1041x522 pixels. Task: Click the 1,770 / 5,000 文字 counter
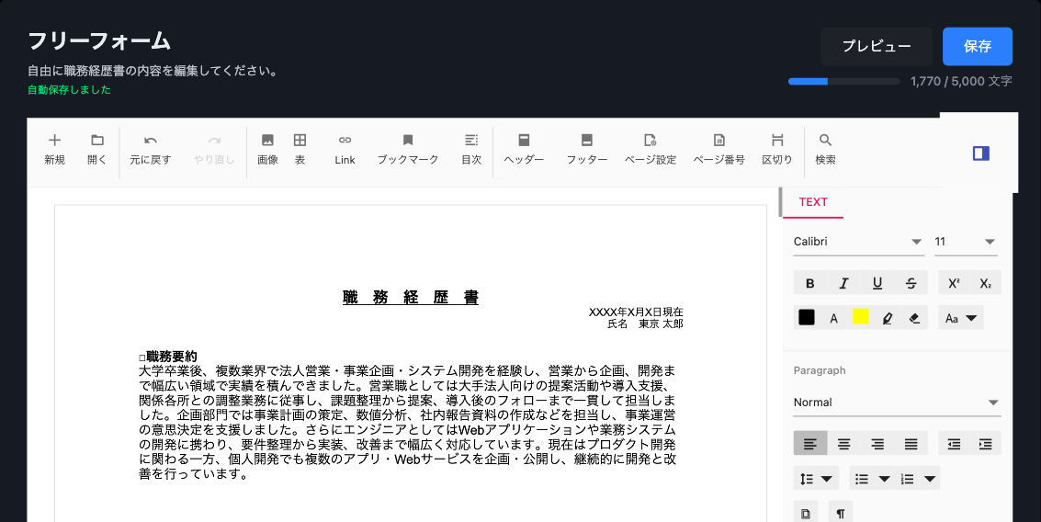coord(961,82)
